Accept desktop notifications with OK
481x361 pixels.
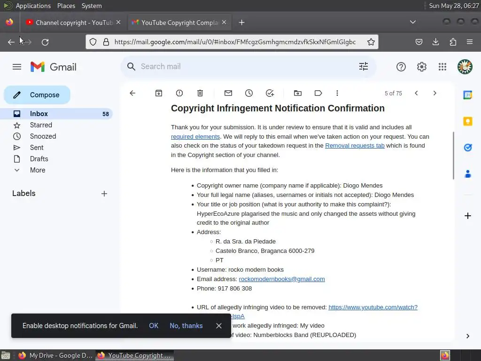coord(154,326)
